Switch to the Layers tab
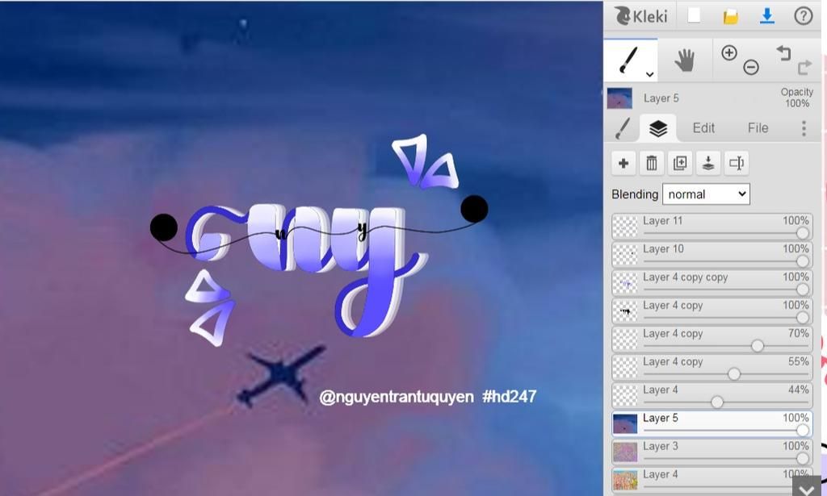This screenshot has height=496, width=827. 658,128
